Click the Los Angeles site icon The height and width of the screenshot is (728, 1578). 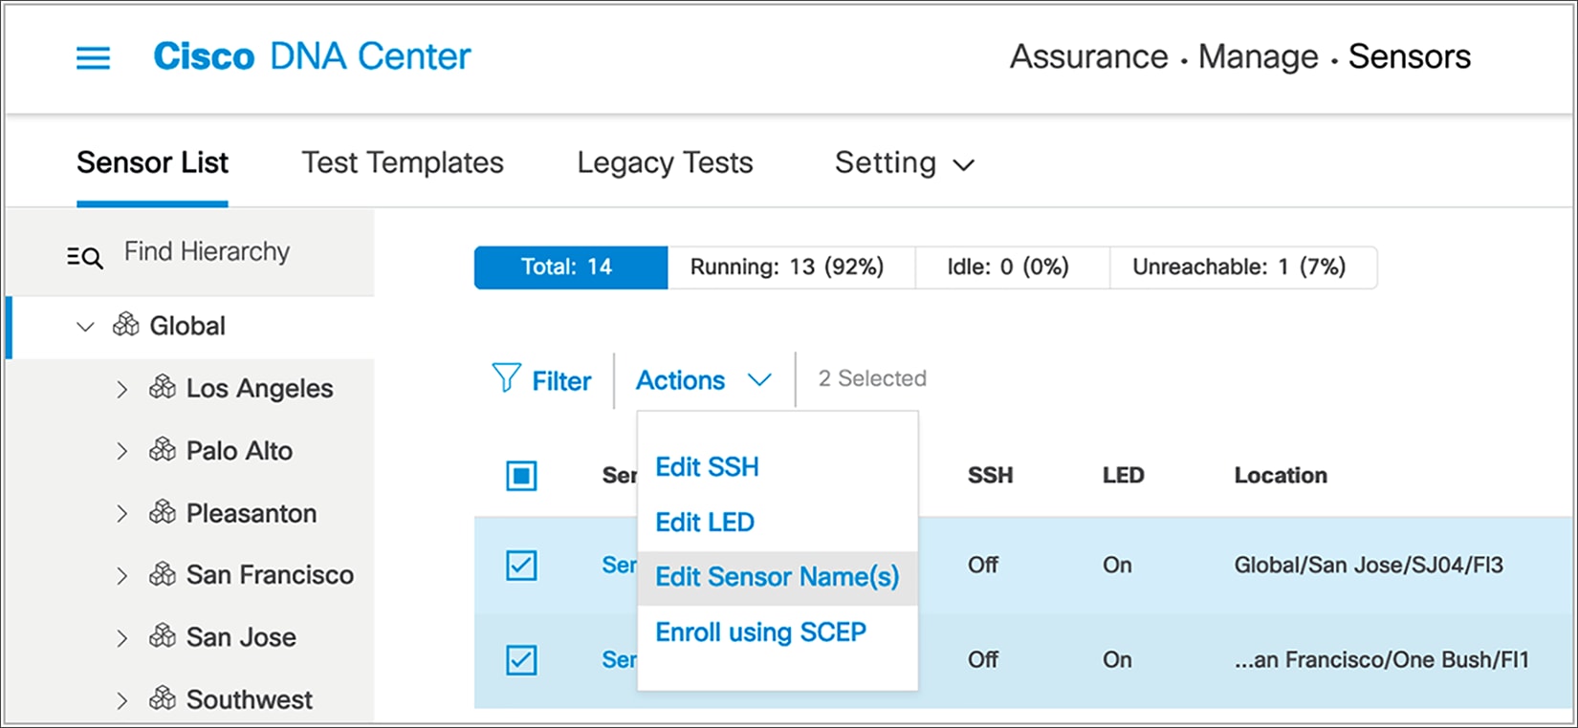pos(163,387)
